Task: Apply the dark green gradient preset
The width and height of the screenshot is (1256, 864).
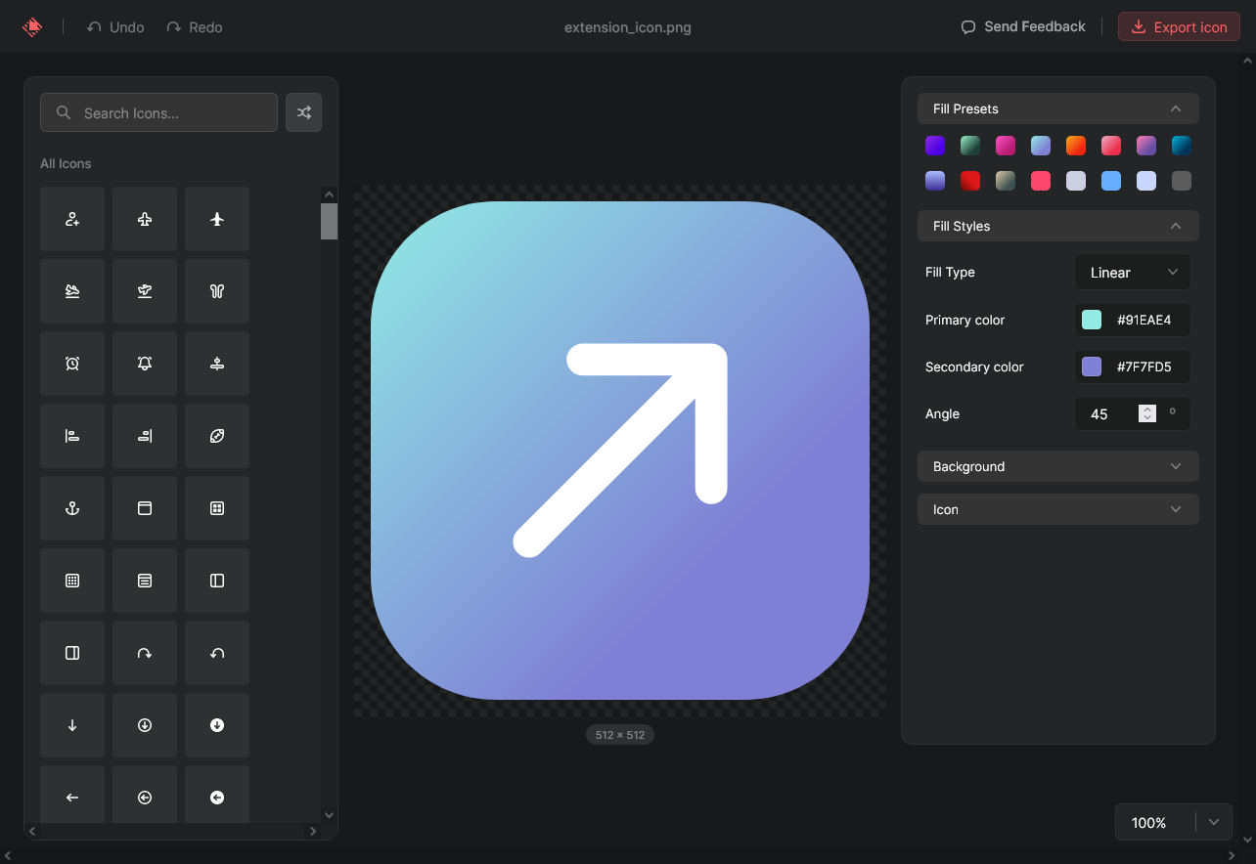Action: (970, 146)
